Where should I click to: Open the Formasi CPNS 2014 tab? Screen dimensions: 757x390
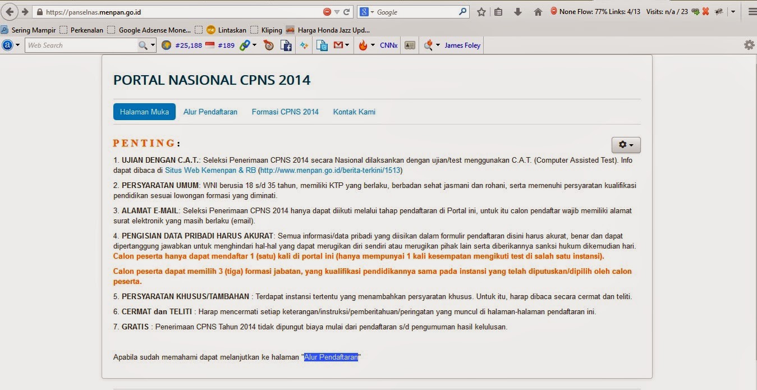285,112
